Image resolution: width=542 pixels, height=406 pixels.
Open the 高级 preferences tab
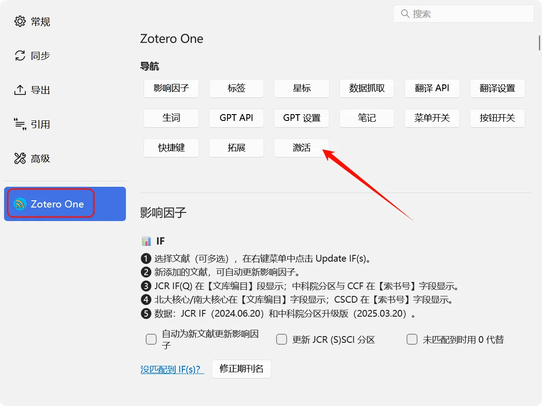coord(65,158)
